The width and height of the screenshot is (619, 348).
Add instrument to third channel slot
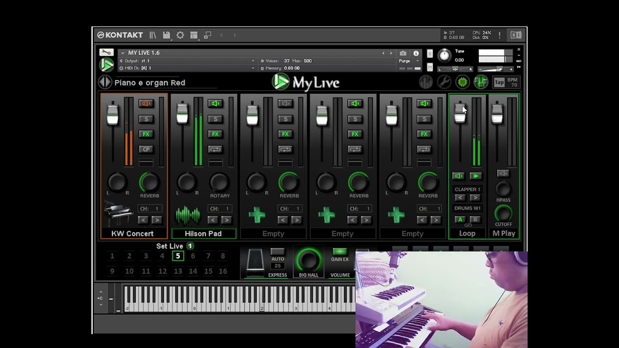pos(257,215)
